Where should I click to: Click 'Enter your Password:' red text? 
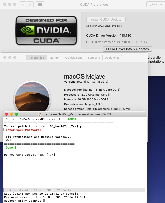[x=23, y=130]
